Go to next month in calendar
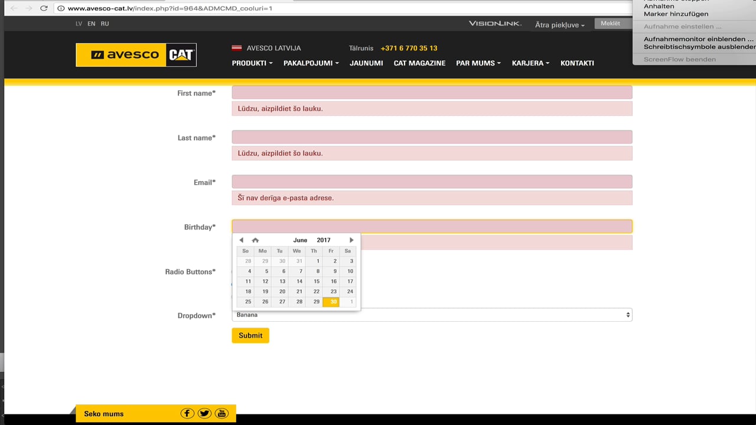This screenshot has width=756, height=425. tap(351, 240)
